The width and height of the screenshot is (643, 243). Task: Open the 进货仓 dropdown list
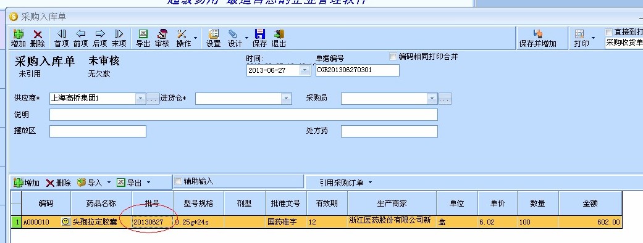286,99
